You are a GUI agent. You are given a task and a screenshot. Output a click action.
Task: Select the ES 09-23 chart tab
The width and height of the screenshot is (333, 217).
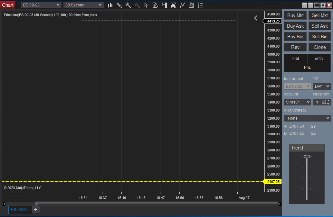point(19,210)
